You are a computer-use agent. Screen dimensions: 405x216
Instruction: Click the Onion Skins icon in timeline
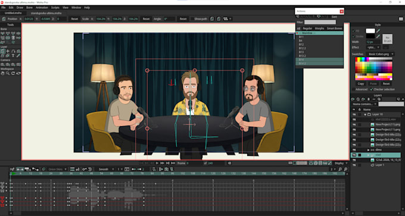point(43,170)
